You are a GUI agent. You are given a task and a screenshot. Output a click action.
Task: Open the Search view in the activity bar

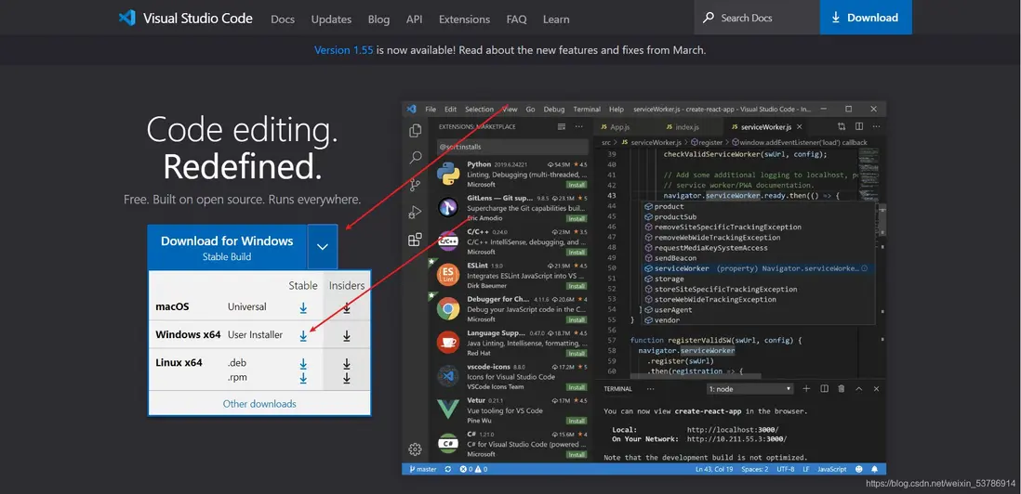pyautogui.click(x=415, y=158)
